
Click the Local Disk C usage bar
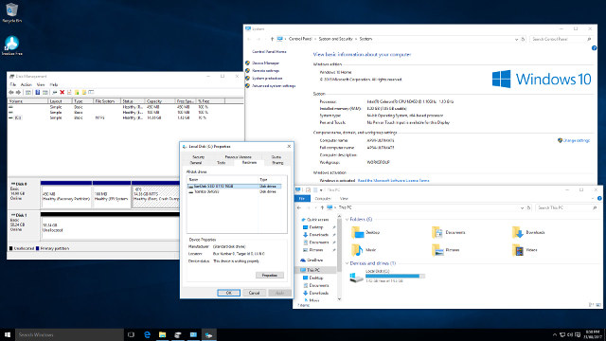pos(395,276)
